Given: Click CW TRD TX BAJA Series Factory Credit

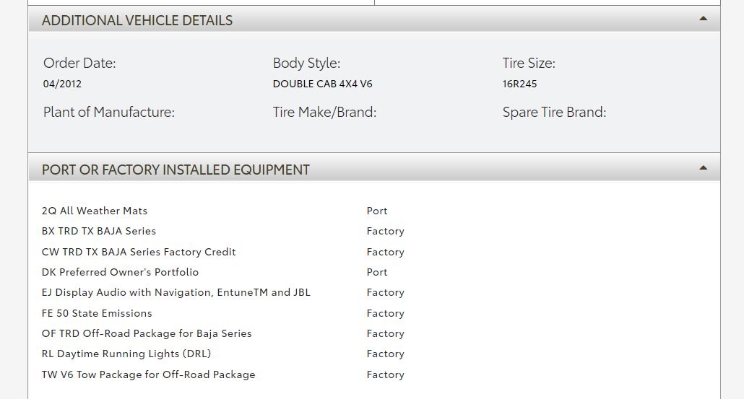Looking at the screenshot, I should point(139,252).
